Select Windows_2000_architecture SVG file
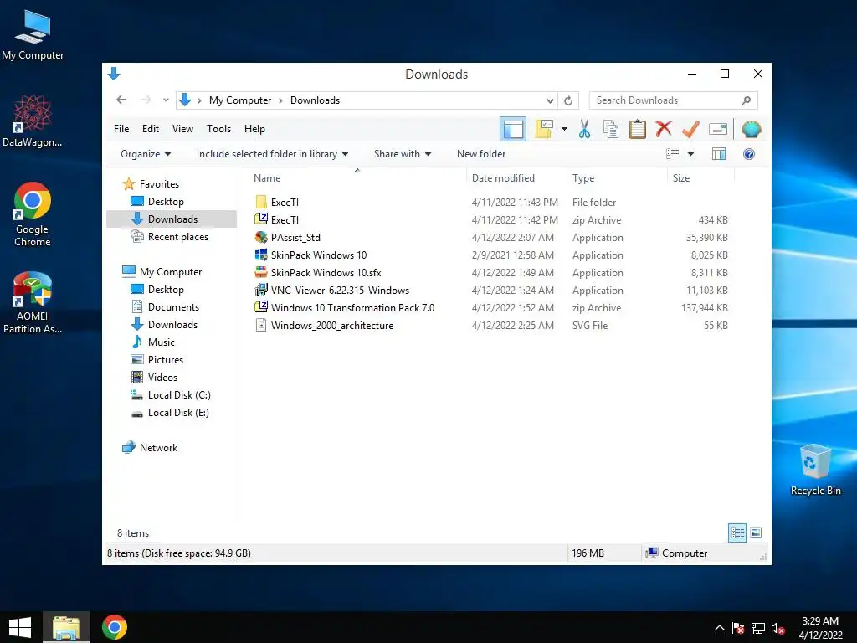The image size is (857, 643). click(x=331, y=326)
